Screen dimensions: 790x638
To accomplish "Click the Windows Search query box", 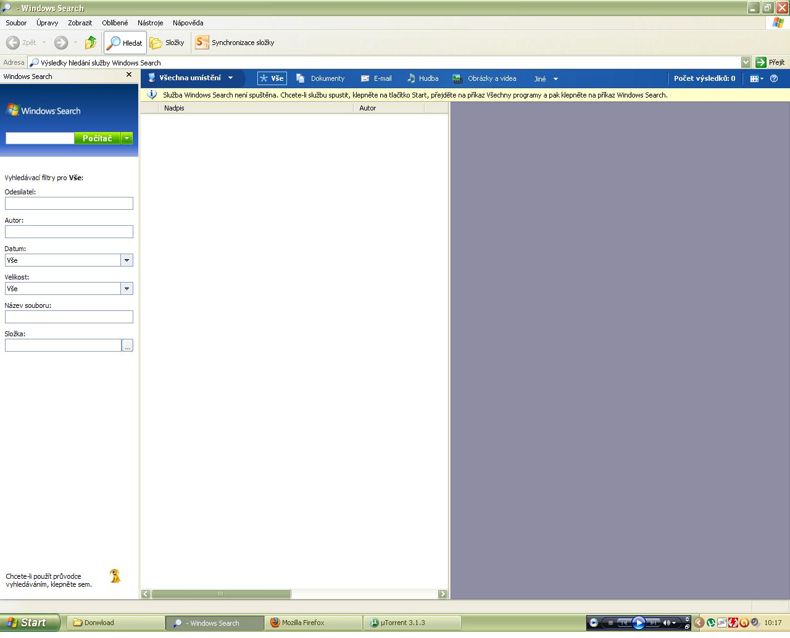I will 40,138.
